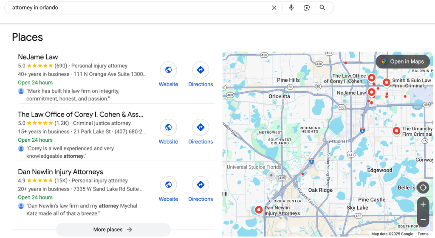Clear the search box text
The image size is (435, 238).
point(274,8)
